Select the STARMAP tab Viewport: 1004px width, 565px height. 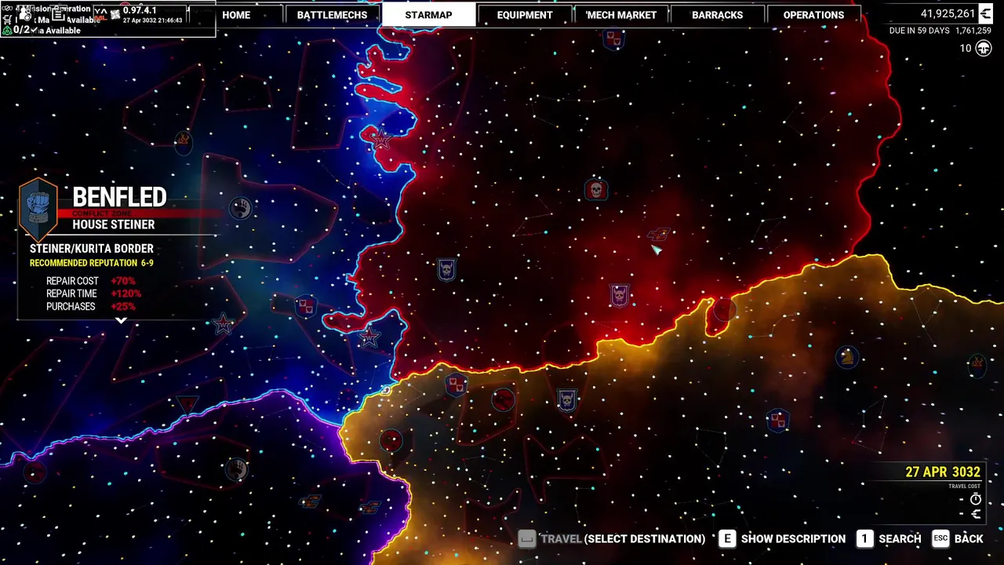[428, 14]
